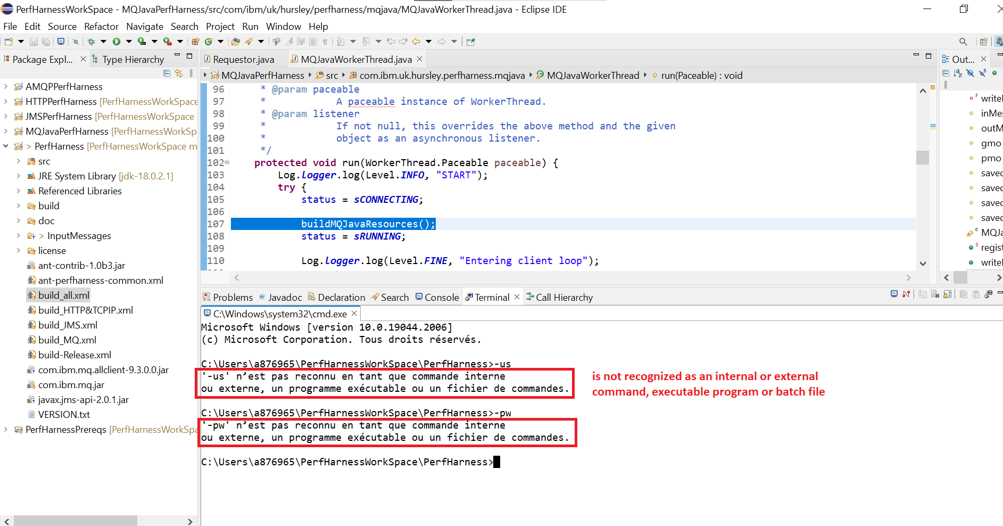Collapse the PerfHarness project tree
Image resolution: width=1003 pixels, height=526 pixels.
click(5, 146)
